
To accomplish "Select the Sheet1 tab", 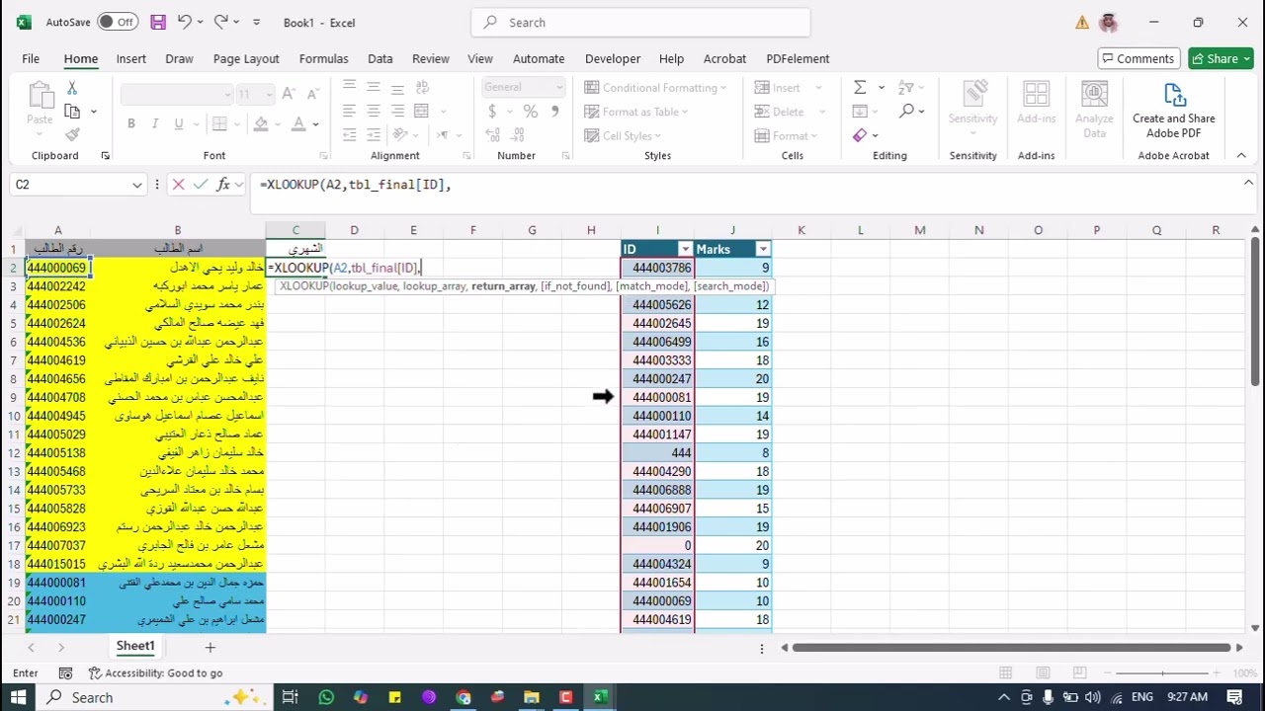I will click(135, 646).
